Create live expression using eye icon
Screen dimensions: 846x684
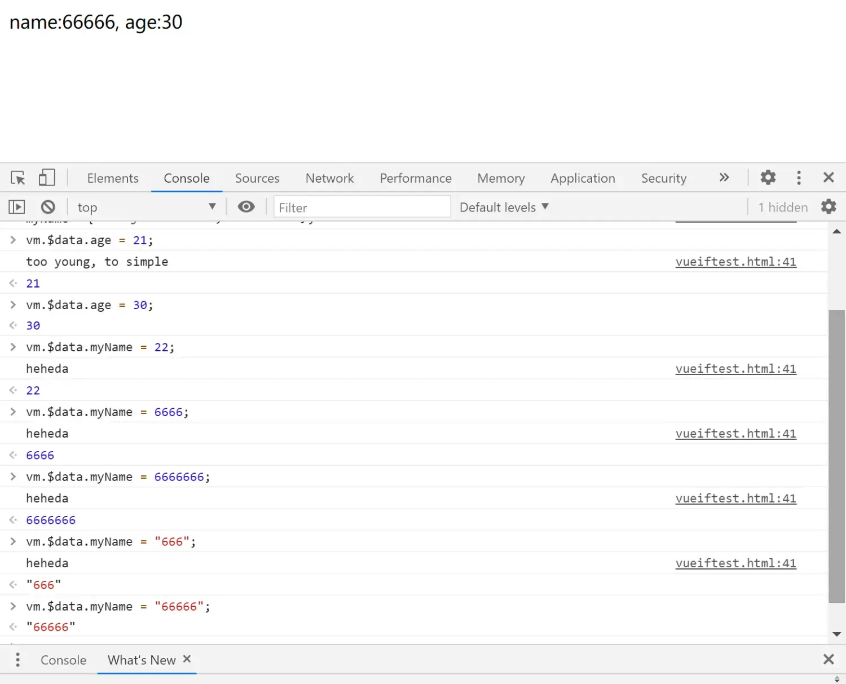tap(246, 207)
